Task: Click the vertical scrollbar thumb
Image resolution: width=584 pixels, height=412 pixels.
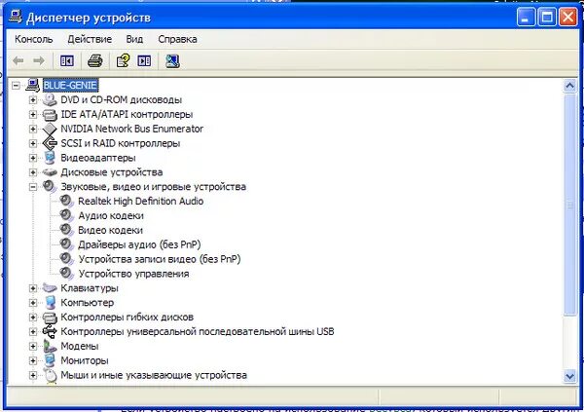Action: click(569, 206)
